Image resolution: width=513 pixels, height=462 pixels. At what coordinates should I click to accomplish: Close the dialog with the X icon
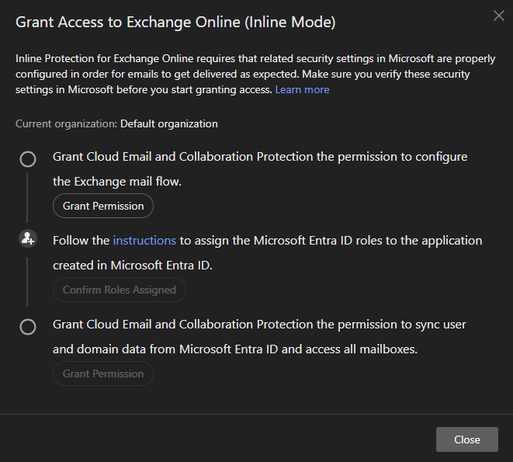click(x=498, y=16)
